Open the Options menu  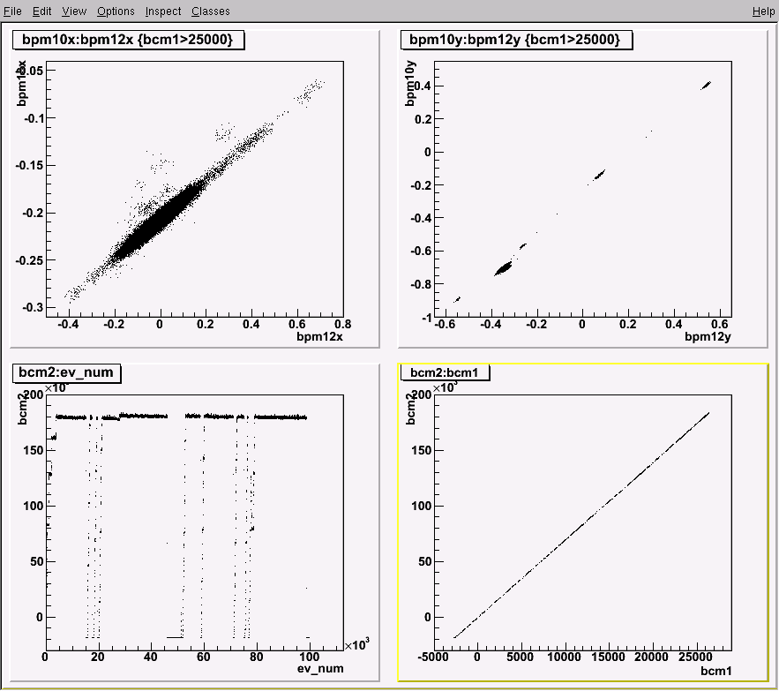coord(116,11)
